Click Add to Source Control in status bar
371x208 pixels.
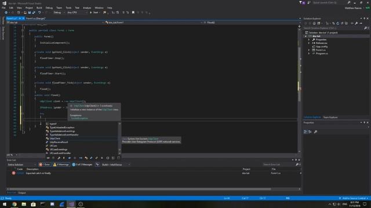(354, 198)
